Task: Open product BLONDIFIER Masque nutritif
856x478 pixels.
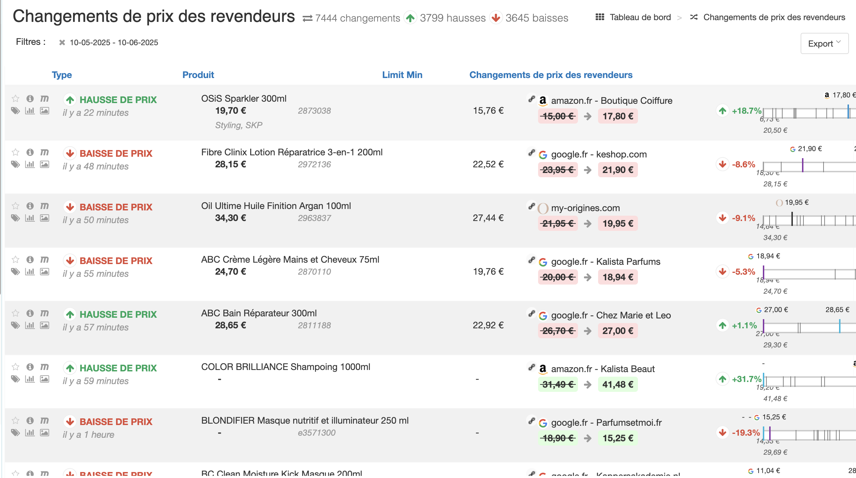Action: click(305, 420)
